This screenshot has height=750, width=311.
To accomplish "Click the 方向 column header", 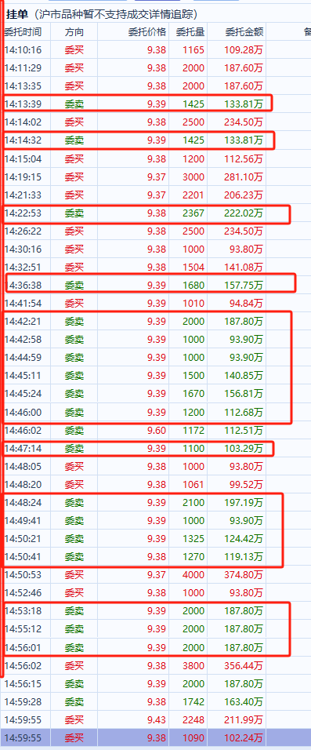I will pyautogui.click(x=74, y=32).
